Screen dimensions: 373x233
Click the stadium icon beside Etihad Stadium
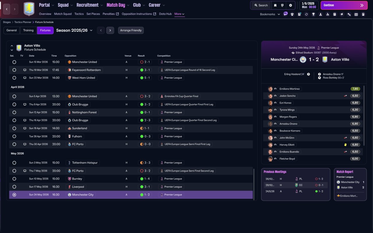point(293,53)
